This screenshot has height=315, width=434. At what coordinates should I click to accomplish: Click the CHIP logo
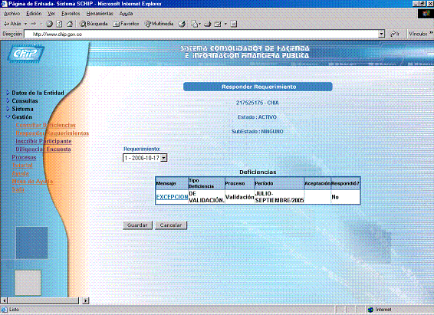pos(26,54)
